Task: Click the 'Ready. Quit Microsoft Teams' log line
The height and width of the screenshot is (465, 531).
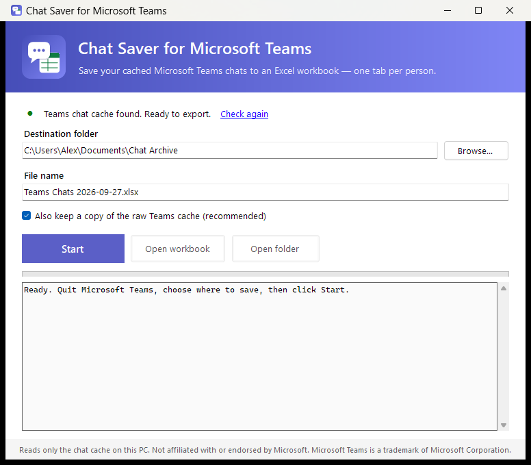Action: 186,290
